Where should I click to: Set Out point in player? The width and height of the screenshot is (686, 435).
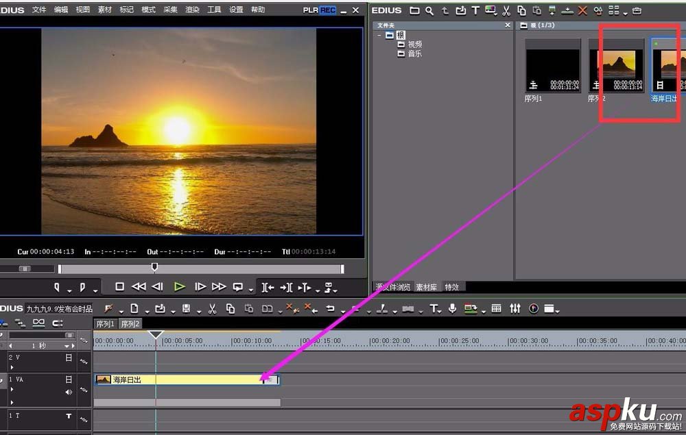pos(82,287)
